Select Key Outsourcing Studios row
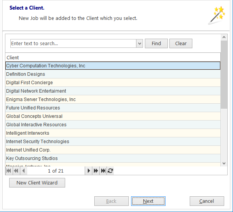The width and height of the screenshot is (233, 212). coord(113,158)
